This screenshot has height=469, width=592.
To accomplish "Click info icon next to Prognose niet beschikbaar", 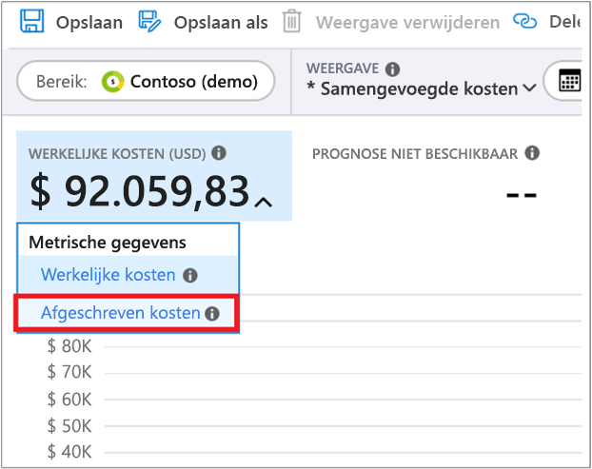I will pos(532,153).
